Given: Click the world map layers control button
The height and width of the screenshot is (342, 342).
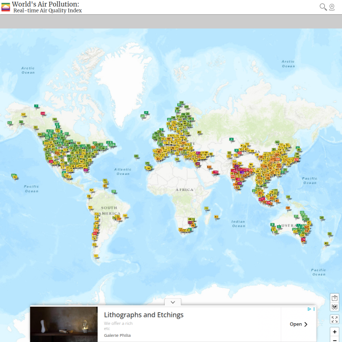Looking at the screenshot, I should pos(335,307).
